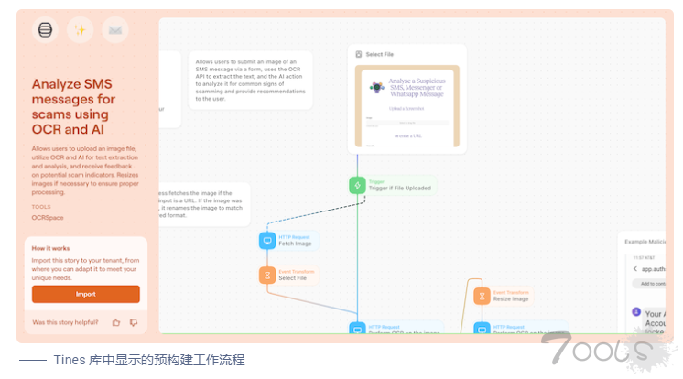Click the "Allows users to submit an image" note
The height and width of the screenshot is (379, 683).
[x=251, y=81]
